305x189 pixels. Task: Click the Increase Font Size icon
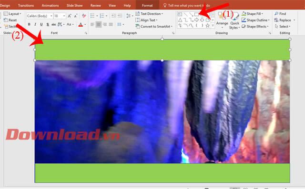(x=70, y=16)
